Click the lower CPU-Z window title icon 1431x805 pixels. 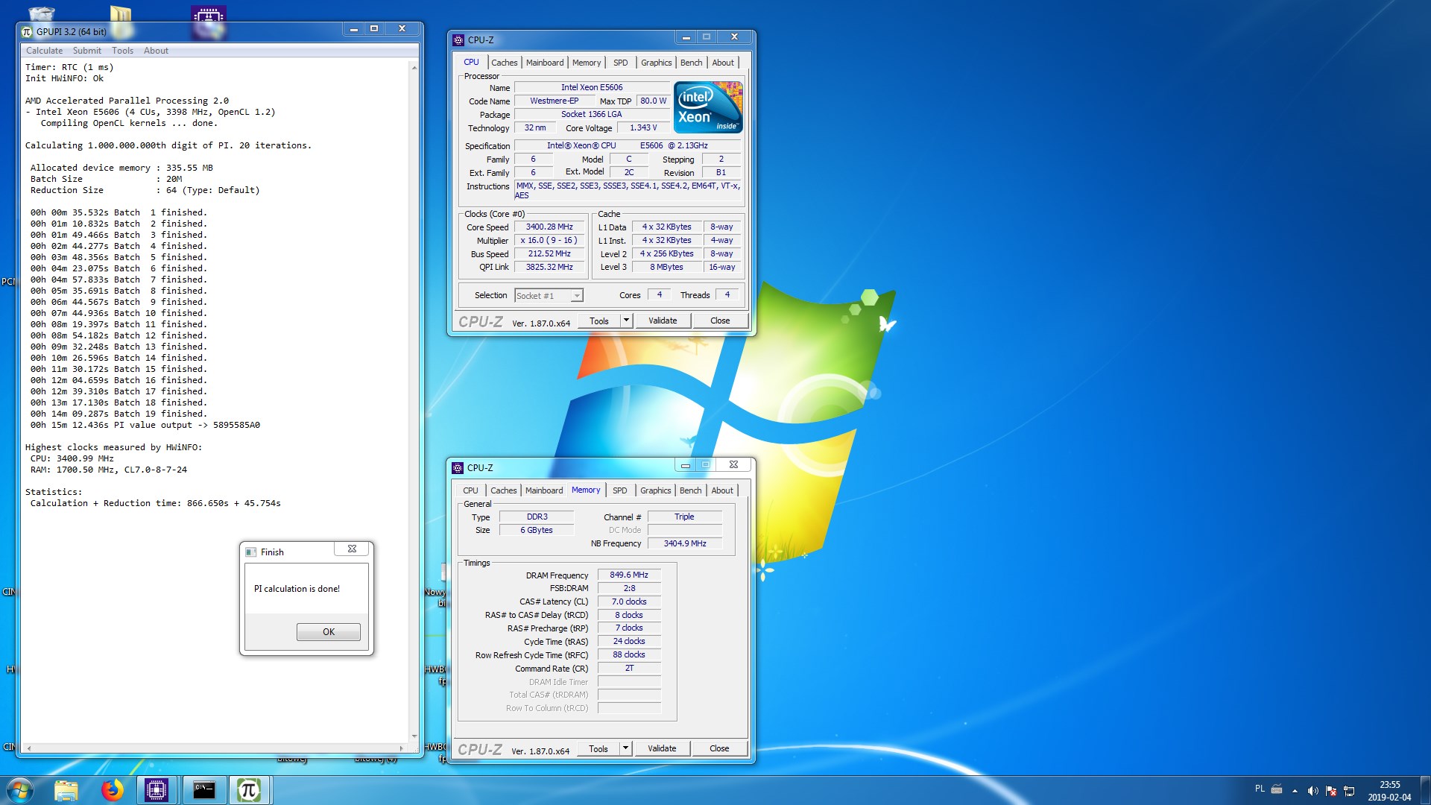click(458, 468)
